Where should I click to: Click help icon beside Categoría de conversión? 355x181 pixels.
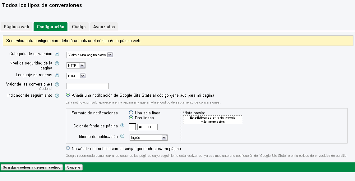click(57, 54)
